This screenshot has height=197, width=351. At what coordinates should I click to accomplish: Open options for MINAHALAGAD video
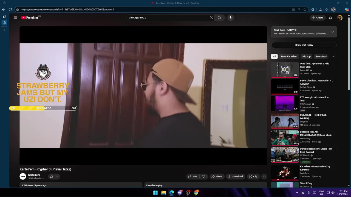tap(336, 132)
